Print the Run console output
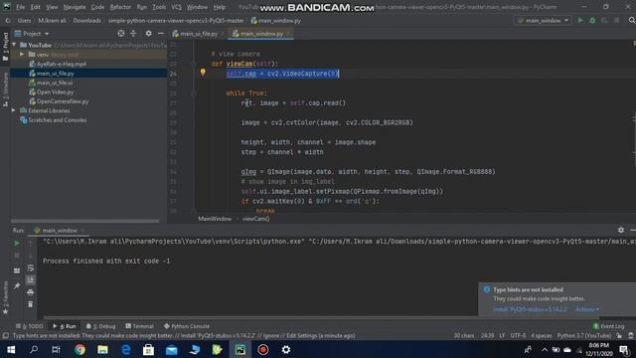636x358 pixels. 31,292
